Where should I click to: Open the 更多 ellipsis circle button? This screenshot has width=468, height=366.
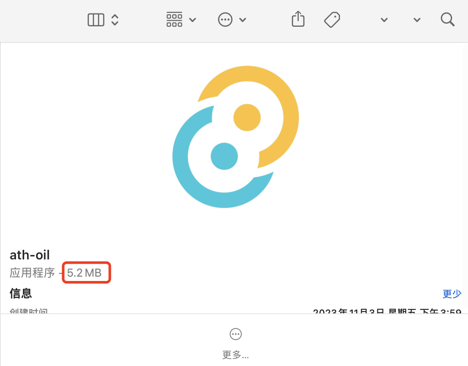coord(235,334)
